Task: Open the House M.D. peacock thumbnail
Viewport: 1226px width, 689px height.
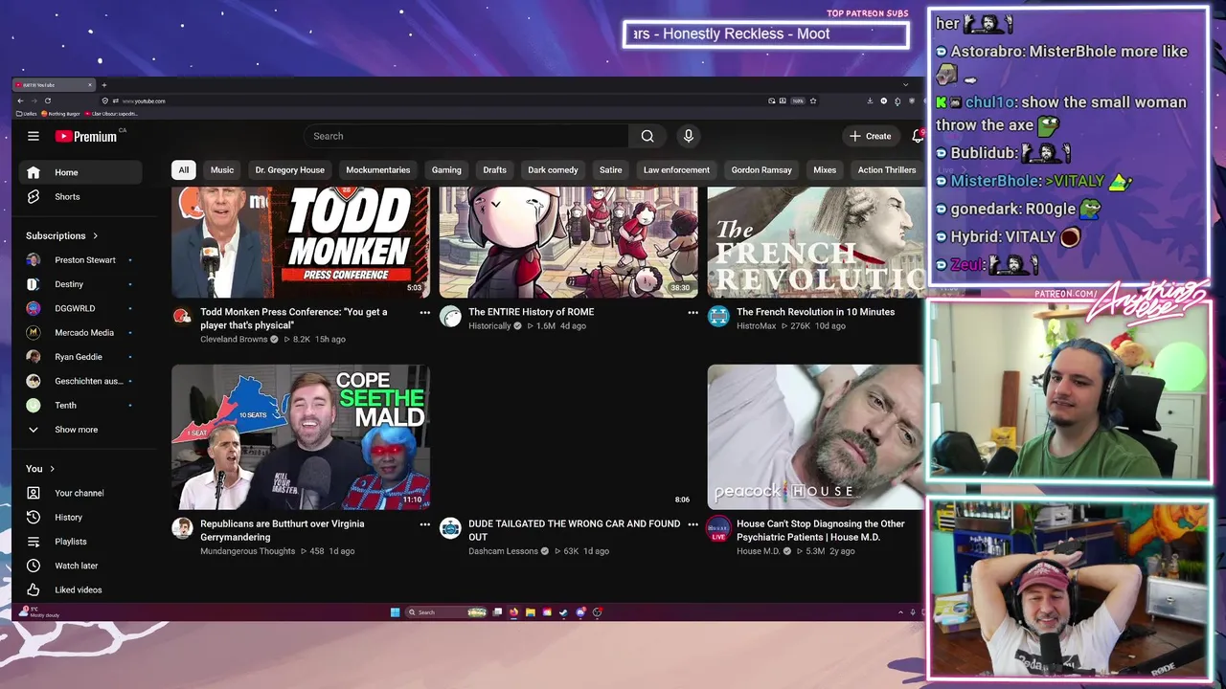Action: pos(816,436)
